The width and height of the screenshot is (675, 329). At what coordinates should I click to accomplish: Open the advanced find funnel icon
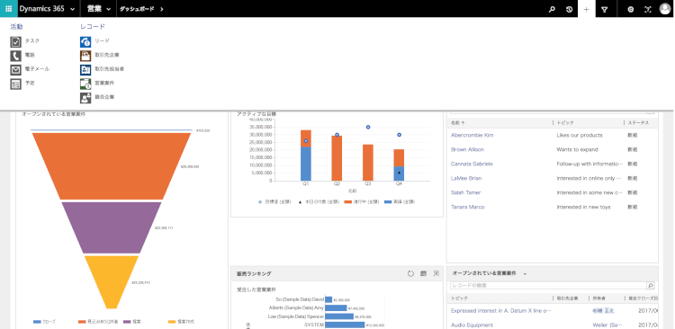pyautogui.click(x=605, y=9)
